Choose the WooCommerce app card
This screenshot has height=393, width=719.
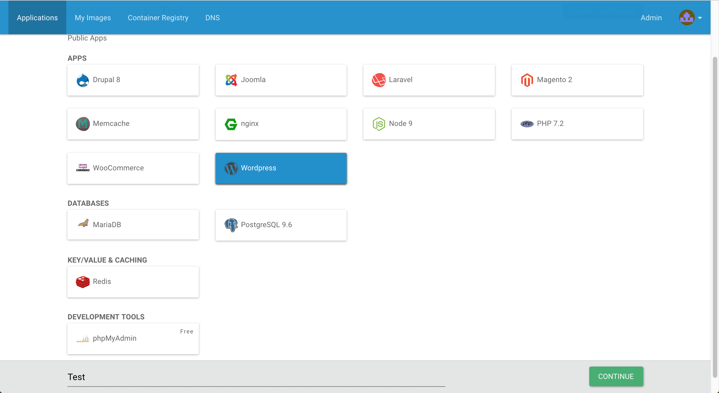(x=133, y=168)
